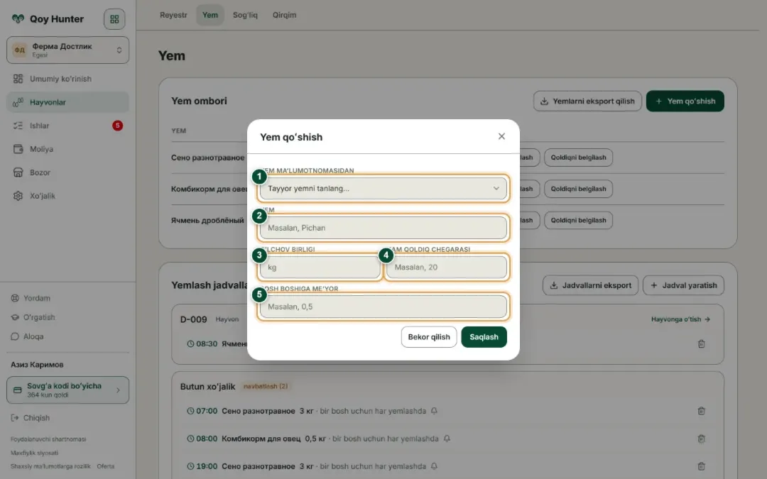Click the green Yem qo'shish button
Screen dimensions: 767x479
click(685, 101)
